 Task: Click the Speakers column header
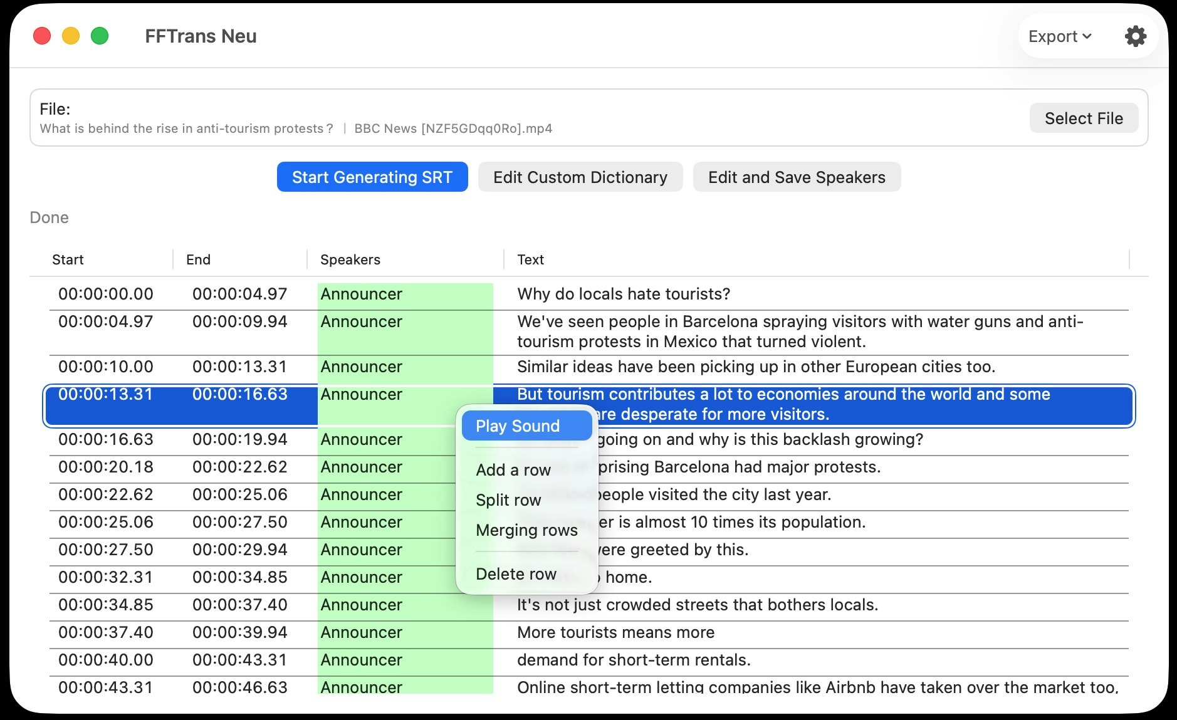tap(350, 259)
